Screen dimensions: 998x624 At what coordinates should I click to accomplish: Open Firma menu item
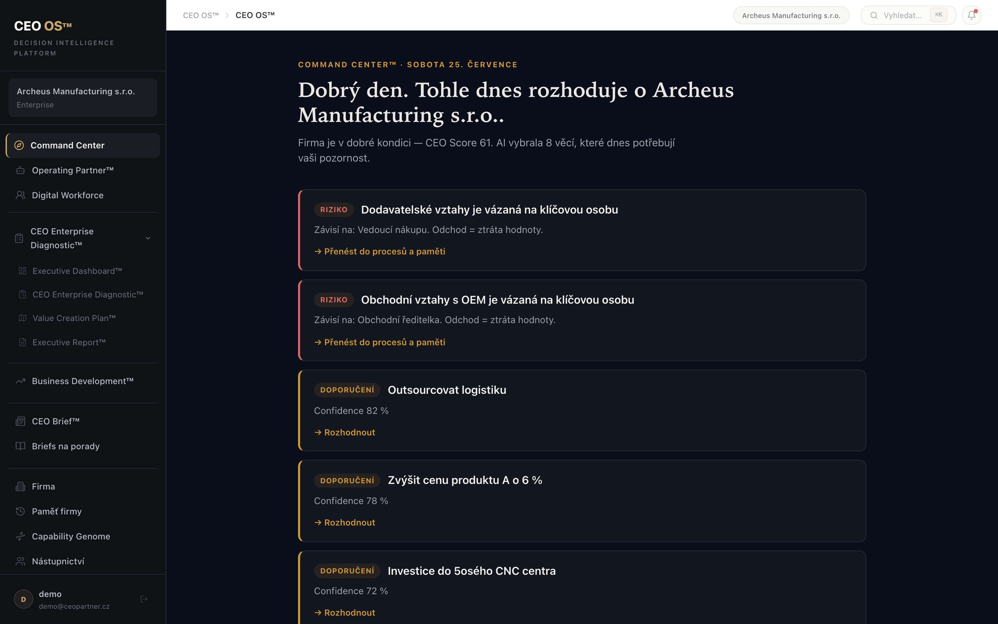[x=83, y=486]
